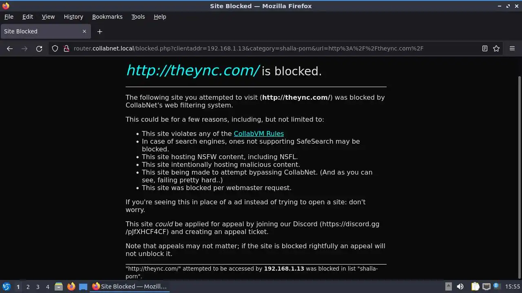
Task: Follow the CollabVM Rules link
Action: (259, 133)
